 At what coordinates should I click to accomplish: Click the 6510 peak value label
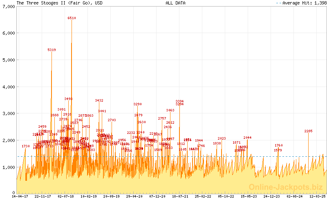[72, 18]
